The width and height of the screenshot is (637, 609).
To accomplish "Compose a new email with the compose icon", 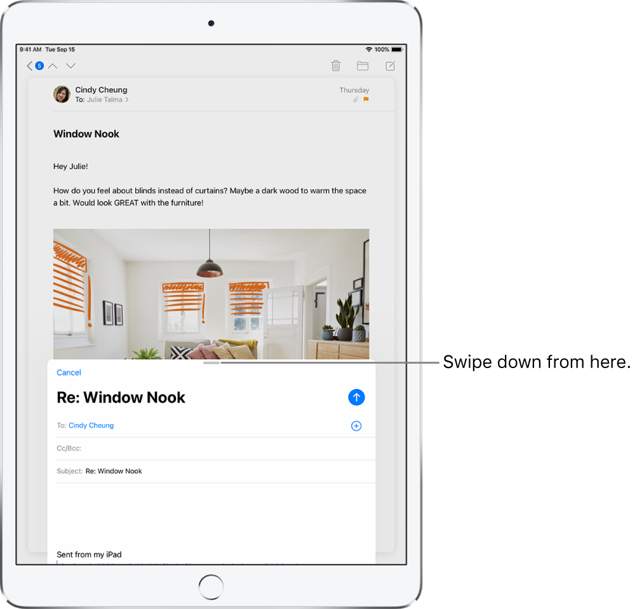I will (389, 65).
